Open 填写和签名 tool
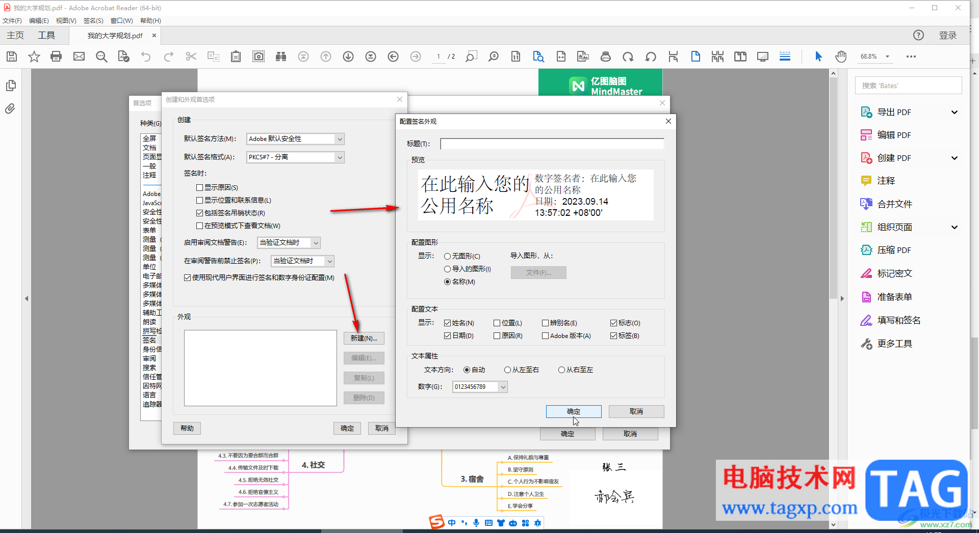 [x=898, y=320]
